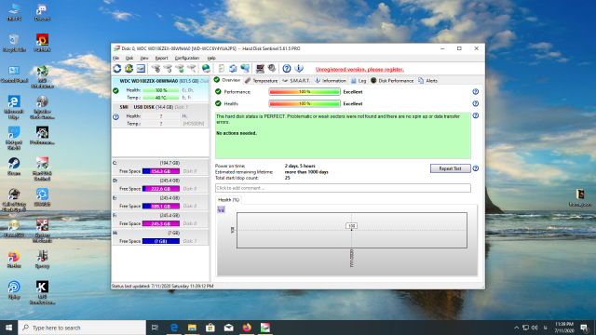Click the Hard Disk Sentinel taskbar icon
This screenshot has width=596, height=335.
264,328
